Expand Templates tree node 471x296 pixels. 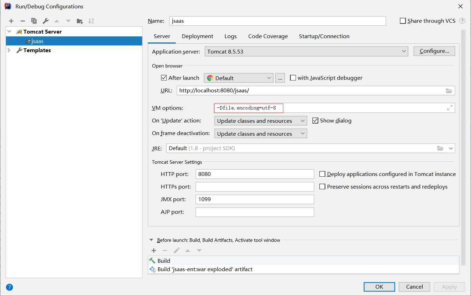coord(9,50)
